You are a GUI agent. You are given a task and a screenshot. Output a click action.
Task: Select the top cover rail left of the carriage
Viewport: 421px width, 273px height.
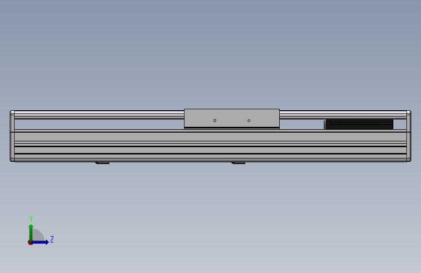tap(99, 115)
